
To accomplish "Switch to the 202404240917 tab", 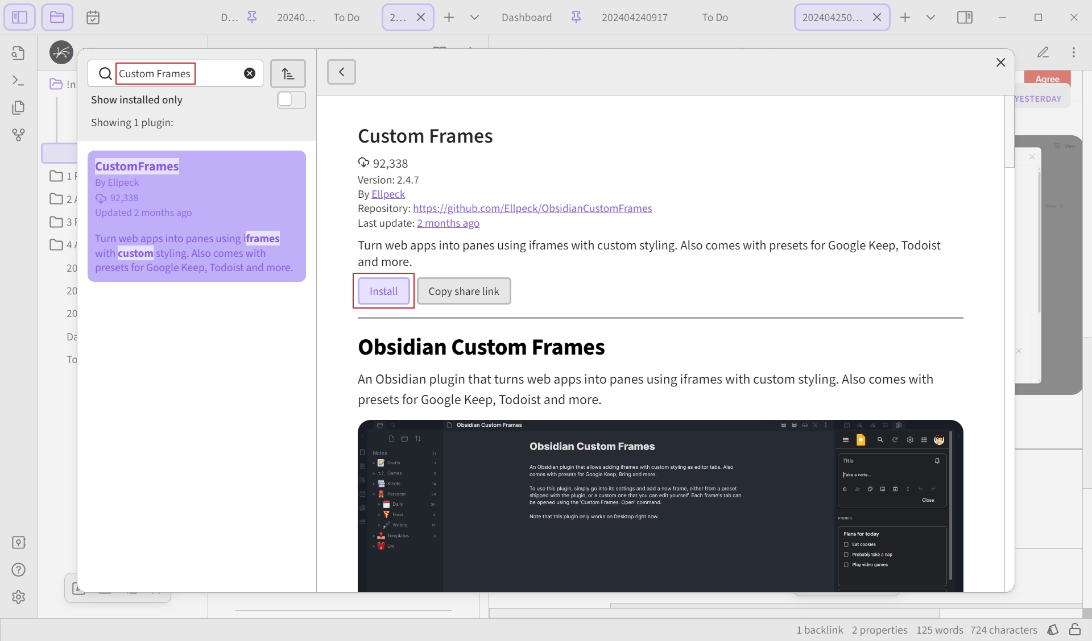I will 635,18.
